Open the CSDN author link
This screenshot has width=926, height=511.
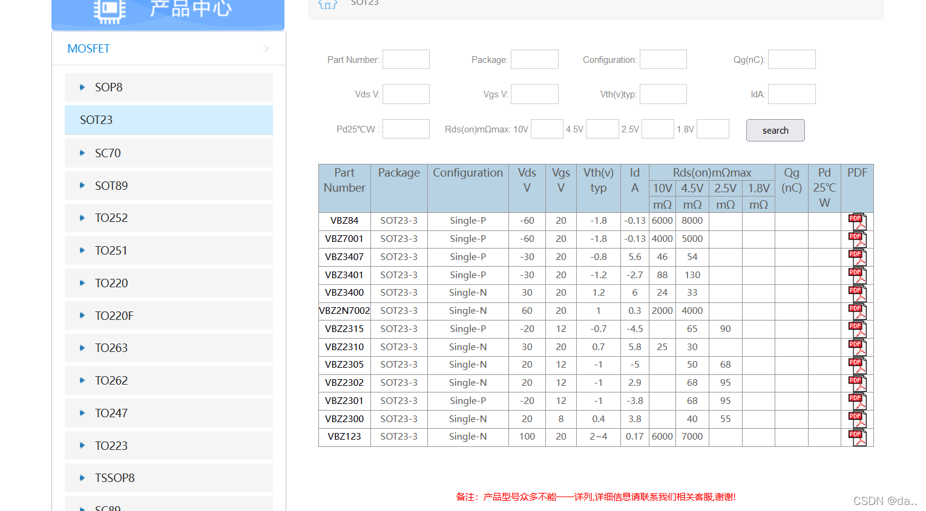point(885,500)
